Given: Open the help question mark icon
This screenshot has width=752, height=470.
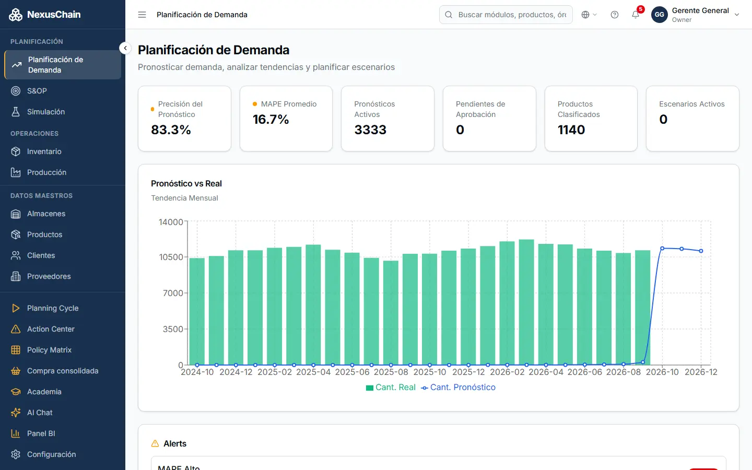Looking at the screenshot, I should [x=615, y=15].
